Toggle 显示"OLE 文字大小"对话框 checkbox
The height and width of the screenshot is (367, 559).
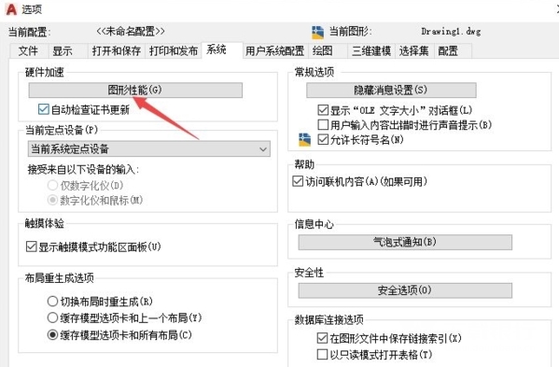(x=323, y=110)
